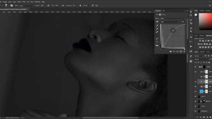Image resolution: width=212 pixels, height=119 pixels.
Task: Click the selected curve control point
Action: click(x=173, y=30)
